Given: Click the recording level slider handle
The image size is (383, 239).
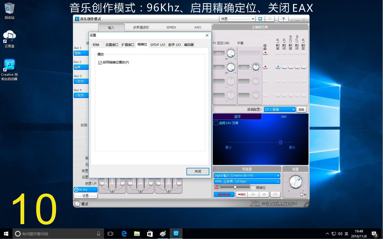Looking at the screenshot, I should pyautogui.click(x=235, y=187).
